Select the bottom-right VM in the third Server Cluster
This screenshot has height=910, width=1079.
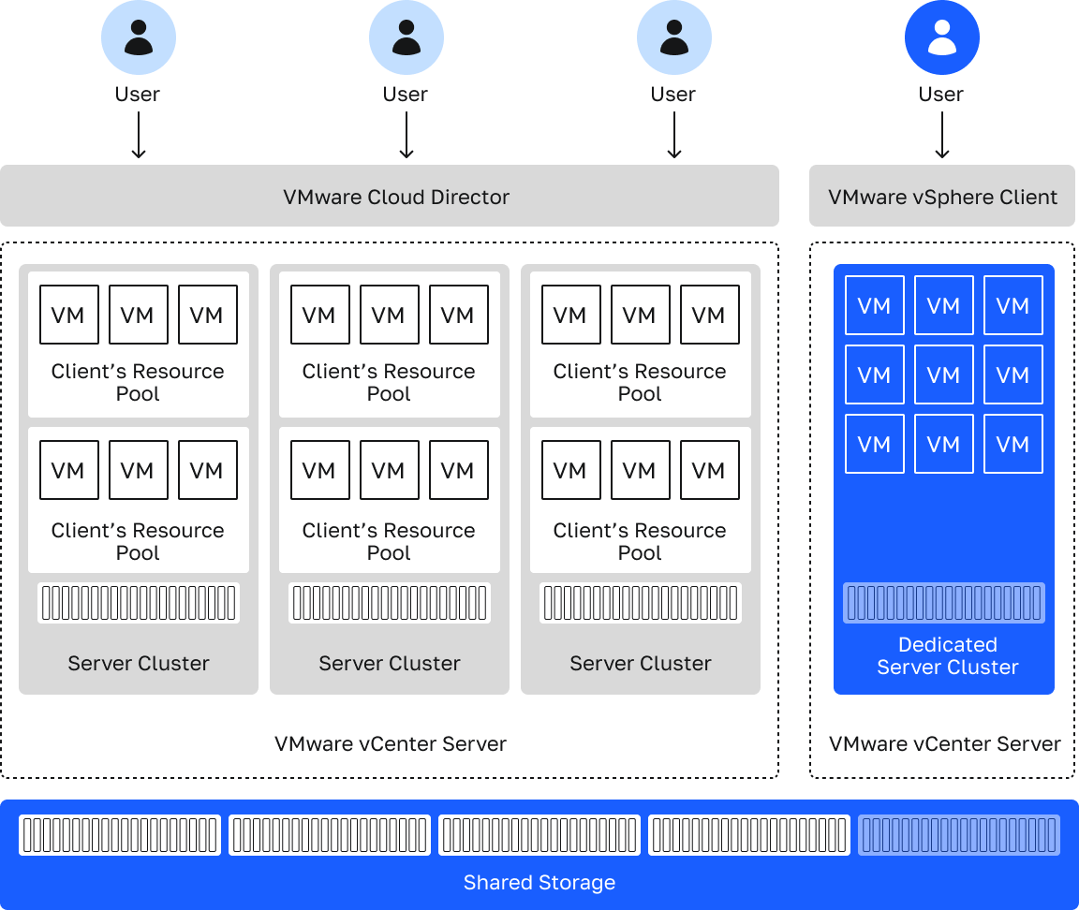[x=709, y=470]
